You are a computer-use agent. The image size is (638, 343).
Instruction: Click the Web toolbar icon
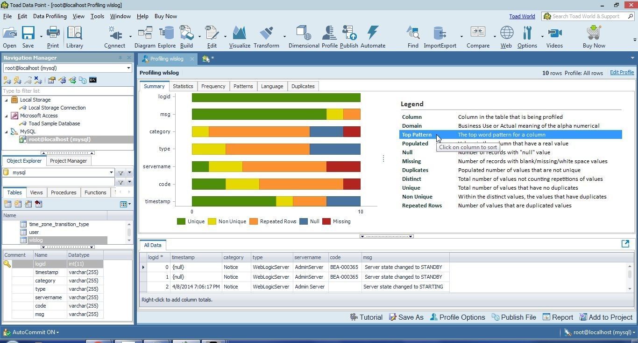[506, 33]
